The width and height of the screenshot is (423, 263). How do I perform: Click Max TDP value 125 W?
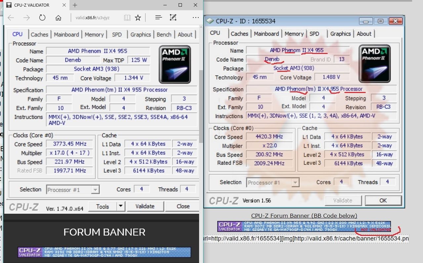coord(139,60)
